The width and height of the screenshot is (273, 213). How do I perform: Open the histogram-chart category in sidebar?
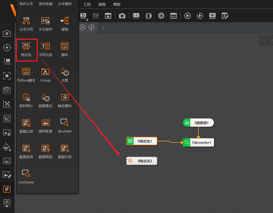tap(7, 161)
